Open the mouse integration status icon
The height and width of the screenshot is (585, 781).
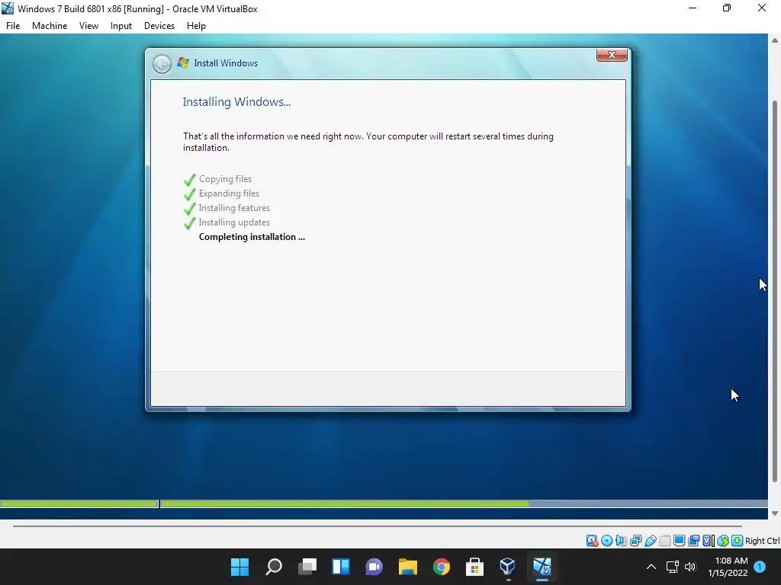point(723,541)
